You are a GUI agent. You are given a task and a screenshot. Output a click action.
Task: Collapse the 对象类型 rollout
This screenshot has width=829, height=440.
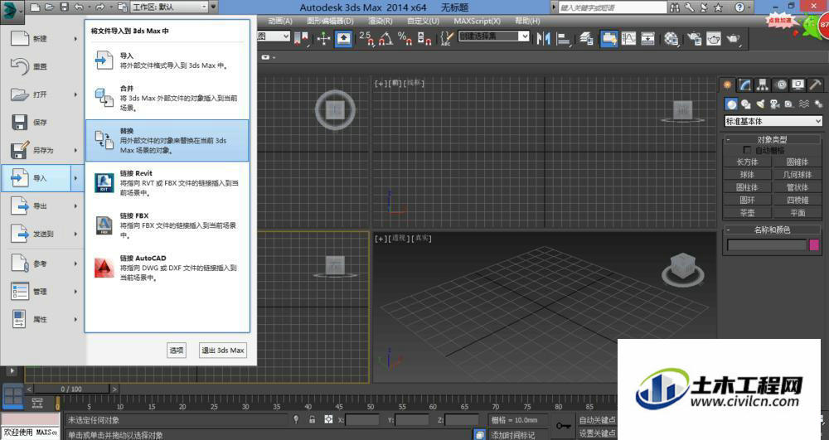pyautogui.click(x=772, y=139)
